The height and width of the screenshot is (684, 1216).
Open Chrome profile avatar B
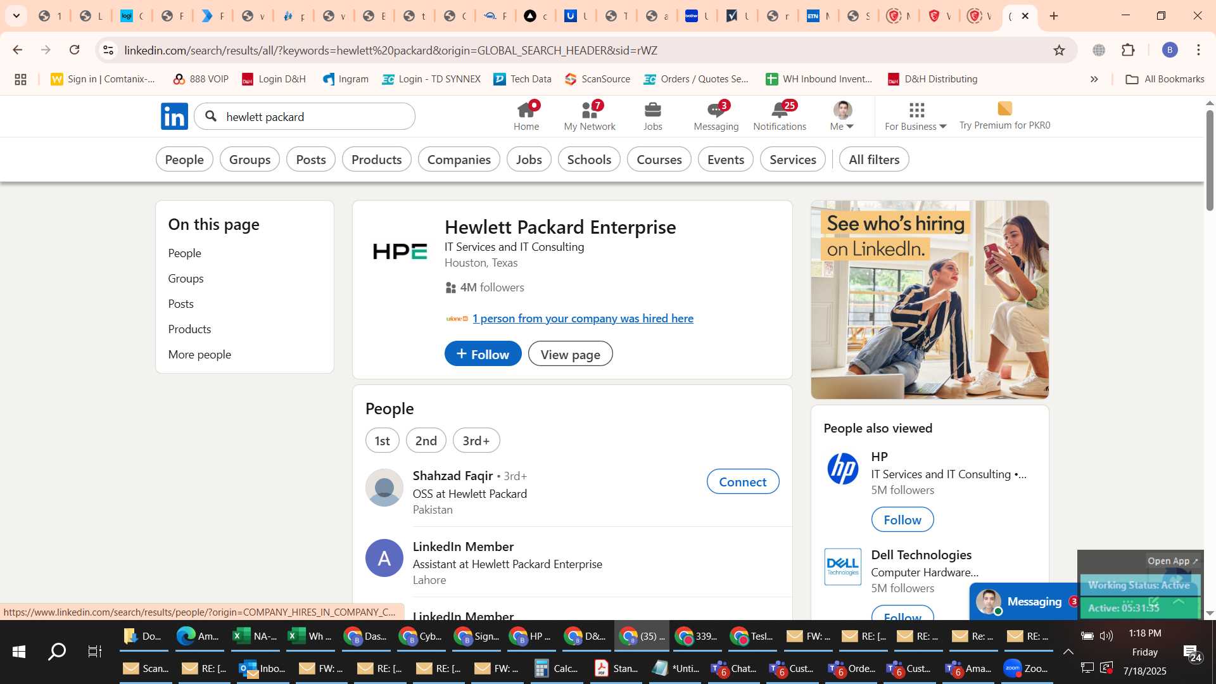coord(1170,50)
